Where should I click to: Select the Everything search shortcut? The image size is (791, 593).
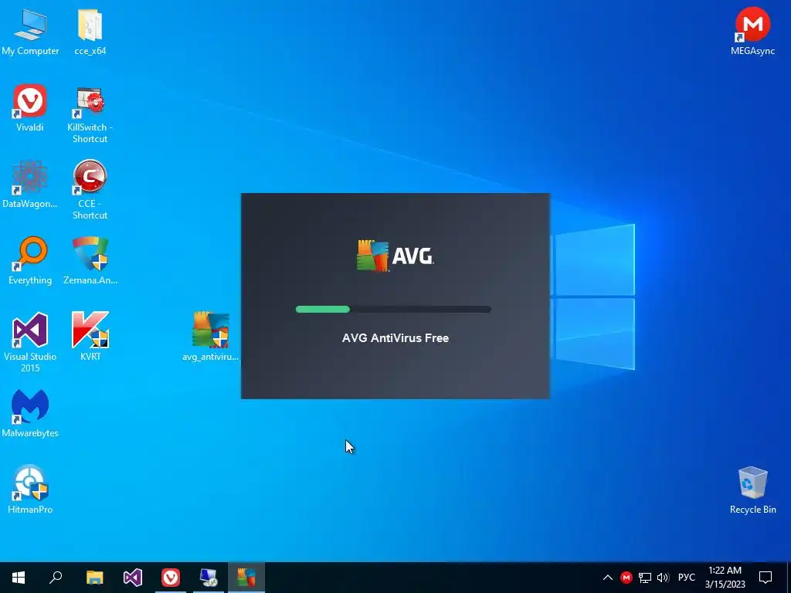point(30,261)
